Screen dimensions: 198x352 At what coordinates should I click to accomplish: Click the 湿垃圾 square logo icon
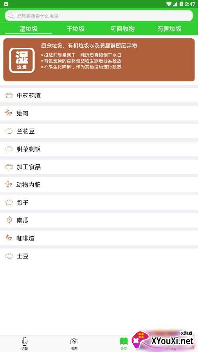coord(22,60)
